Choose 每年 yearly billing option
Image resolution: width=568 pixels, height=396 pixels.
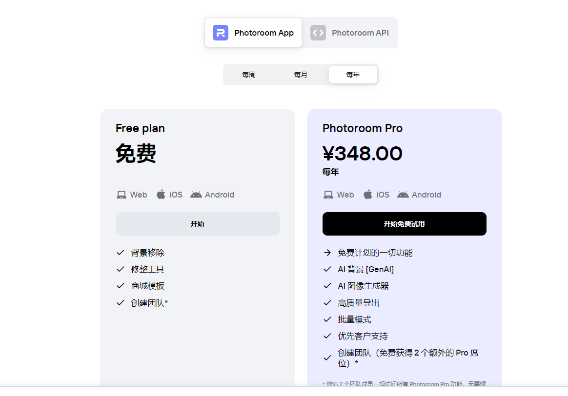point(353,75)
